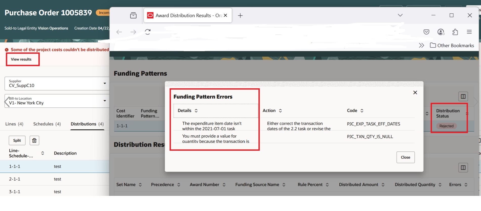Click the 1-1-1 Cost Identifier cell

tap(122, 126)
